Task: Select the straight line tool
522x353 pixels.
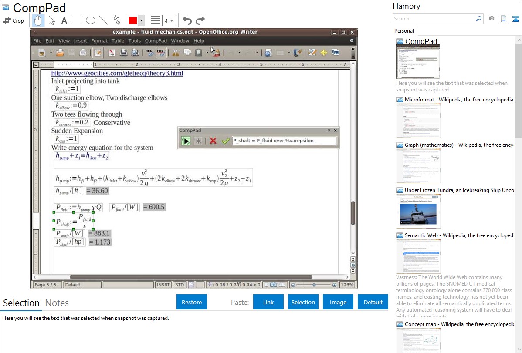Action: 104,20
